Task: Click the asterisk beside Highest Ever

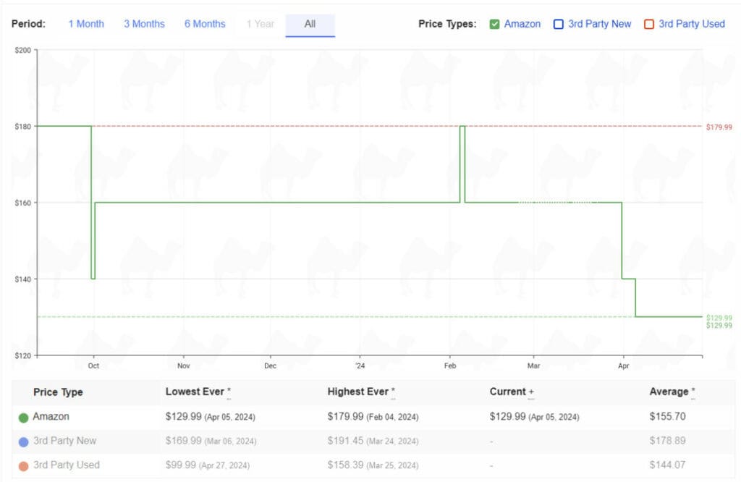Action: [x=393, y=392]
